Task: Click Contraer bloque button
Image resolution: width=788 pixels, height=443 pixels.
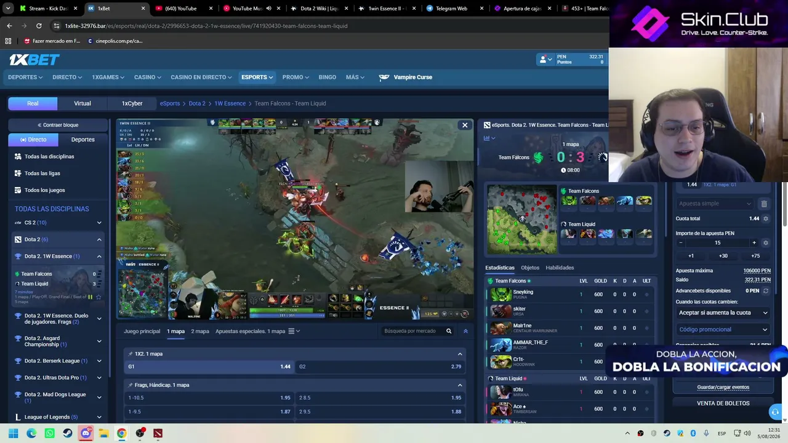Action: (58, 125)
